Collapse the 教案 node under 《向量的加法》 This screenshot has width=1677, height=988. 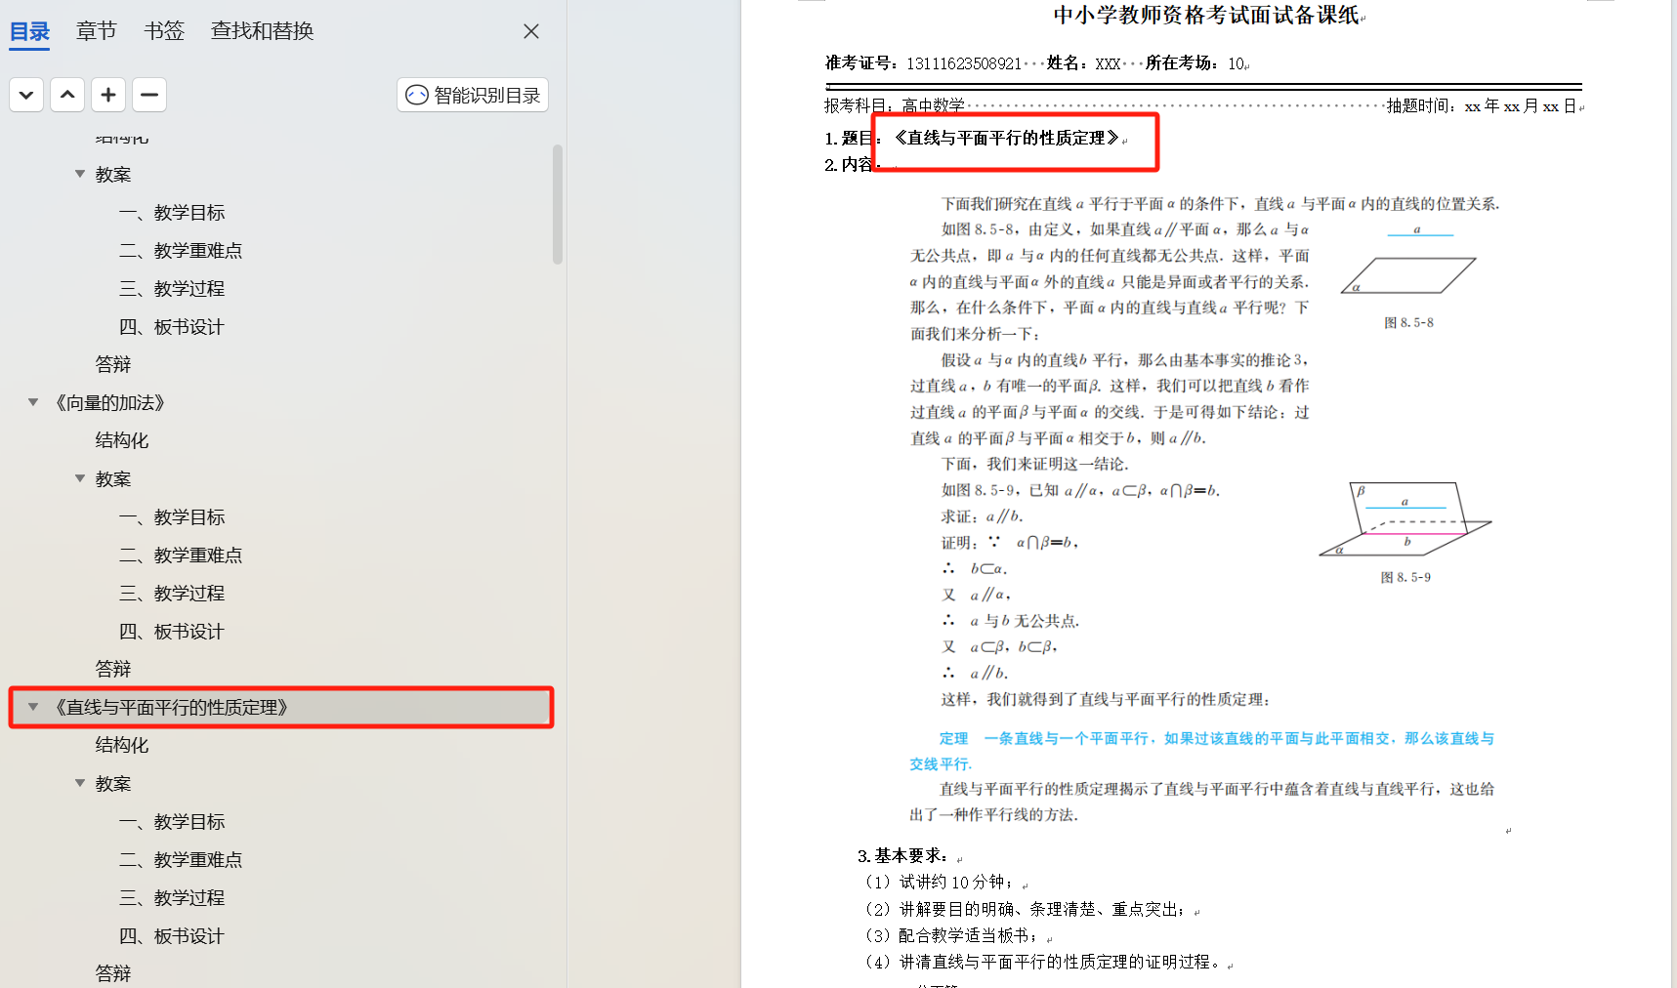tap(80, 478)
